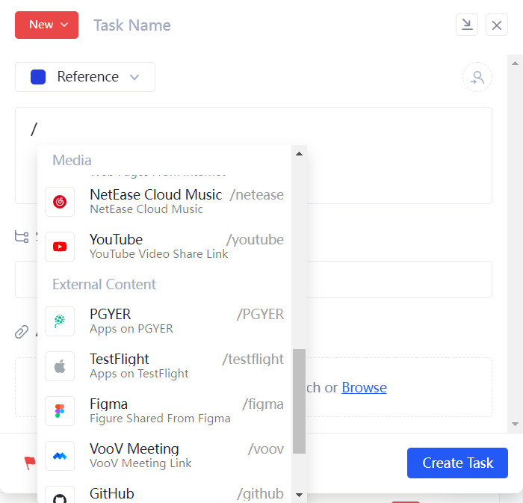Viewport: 523px width, 503px height.
Task: Click the red priority flag icon
Action: [x=30, y=463]
